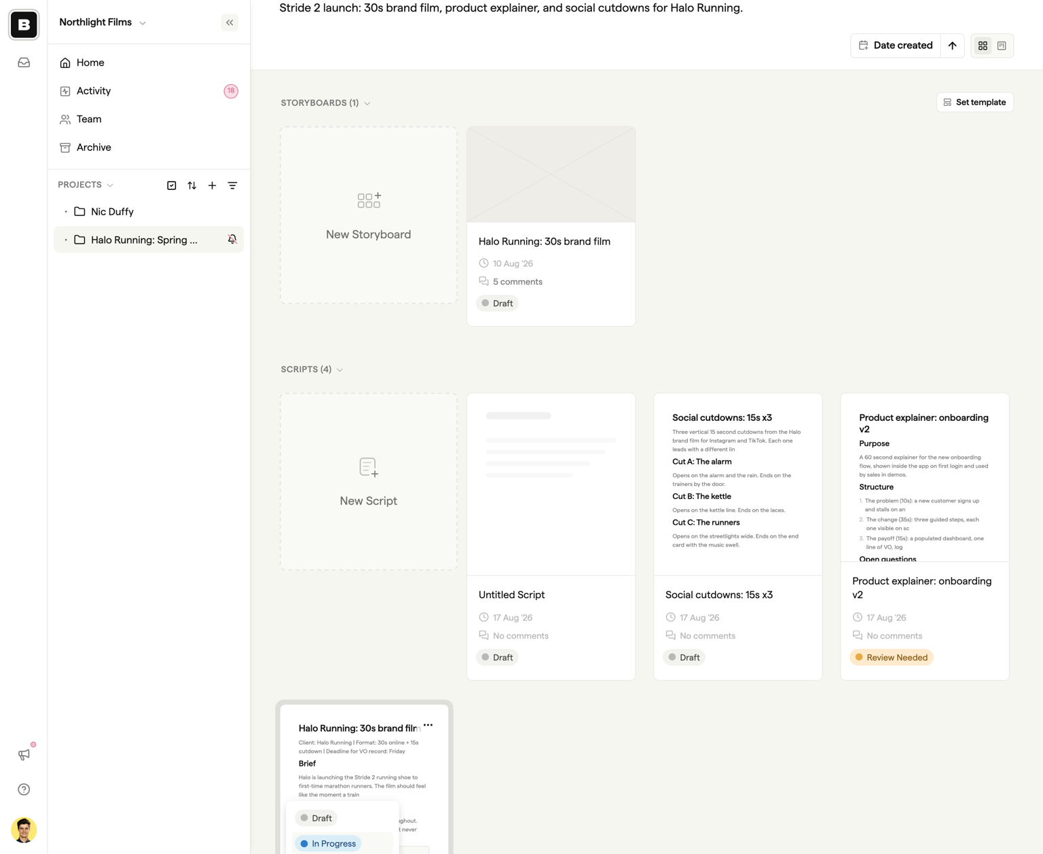Click Untitled Script No comments link
The height and width of the screenshot is (854, 1043).
[513, 636]
